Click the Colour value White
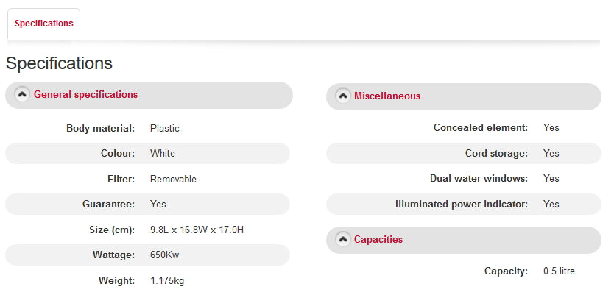Screen dimensions: 614x295 tap(163, 154)
